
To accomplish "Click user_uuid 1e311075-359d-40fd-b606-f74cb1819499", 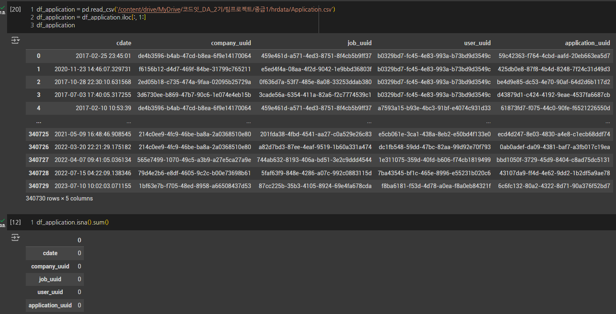I will click(x=434, y=160).
